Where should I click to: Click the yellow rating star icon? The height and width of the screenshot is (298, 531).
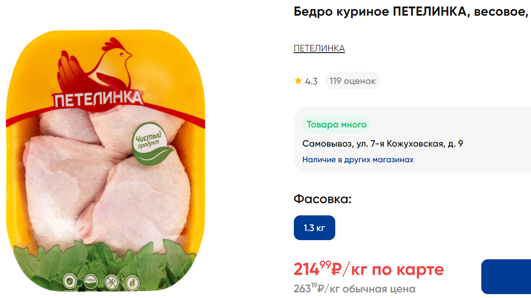coord(298,80)
